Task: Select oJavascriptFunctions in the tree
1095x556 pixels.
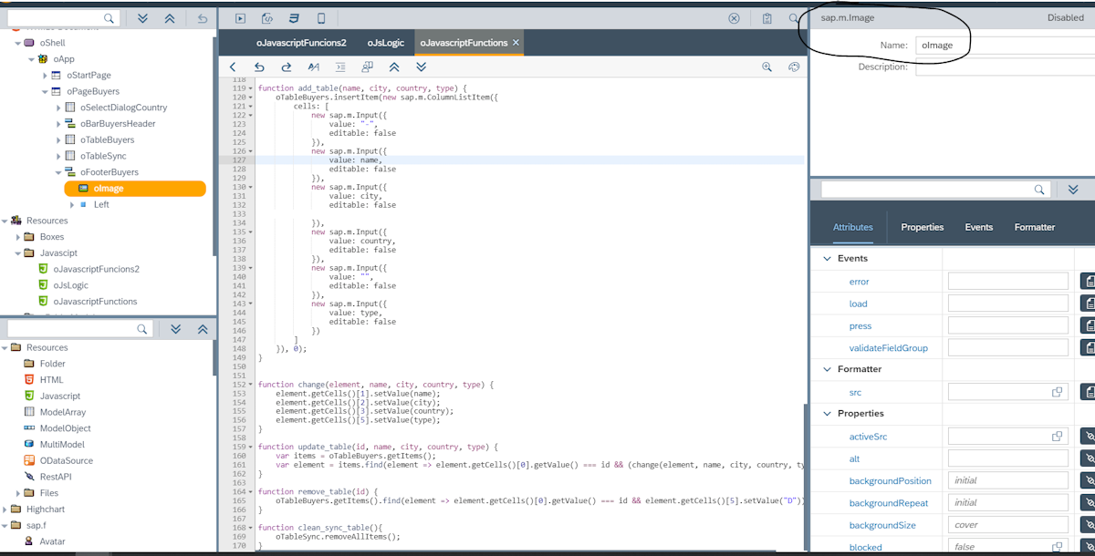Action: click(x=95, y=302)
